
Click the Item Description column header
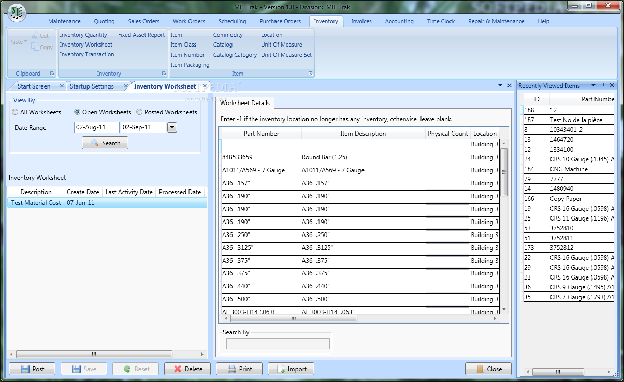click(363, 134)
